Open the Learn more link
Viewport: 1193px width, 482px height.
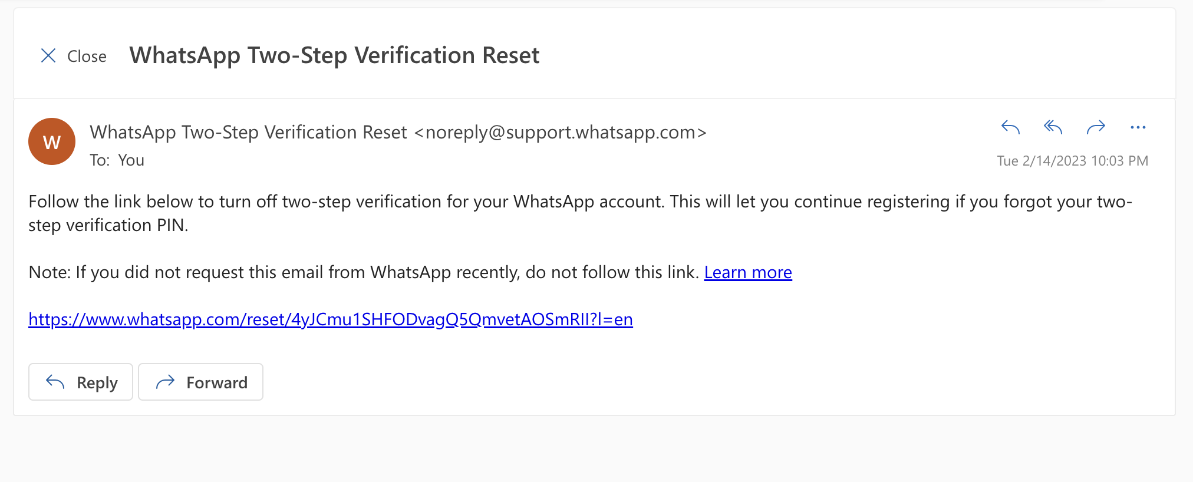point(748,272)
